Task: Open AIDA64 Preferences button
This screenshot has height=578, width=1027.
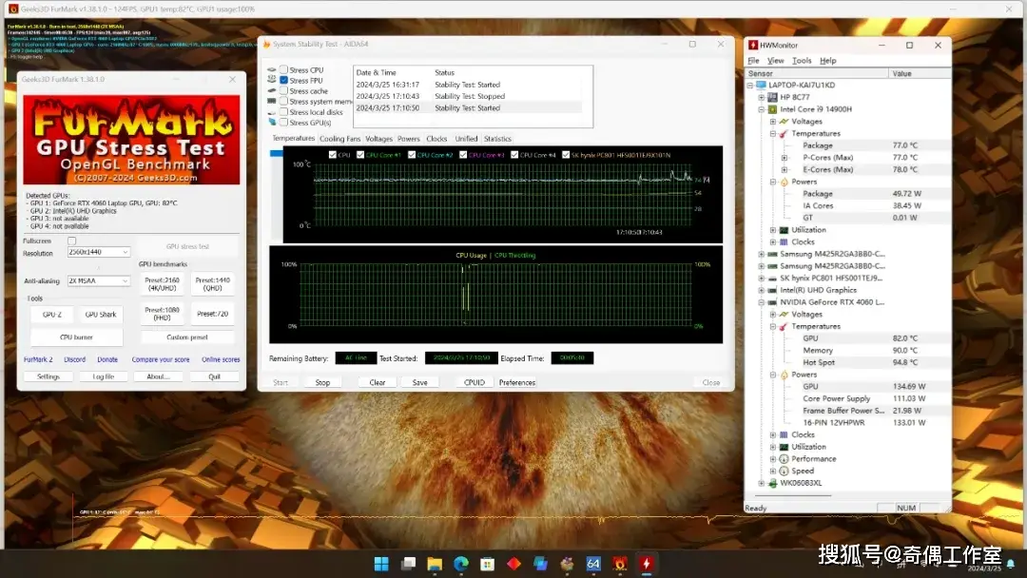Action: tap(516, 382)
